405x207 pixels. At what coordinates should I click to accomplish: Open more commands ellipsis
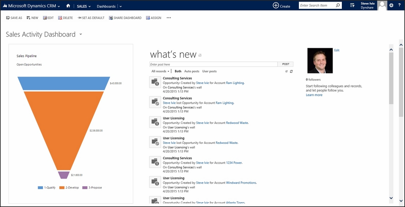tap(168, 18)
